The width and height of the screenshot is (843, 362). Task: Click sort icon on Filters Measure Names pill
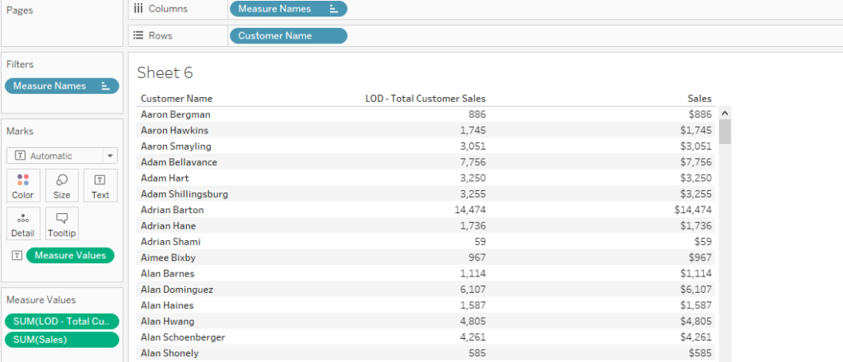(105, 86)
